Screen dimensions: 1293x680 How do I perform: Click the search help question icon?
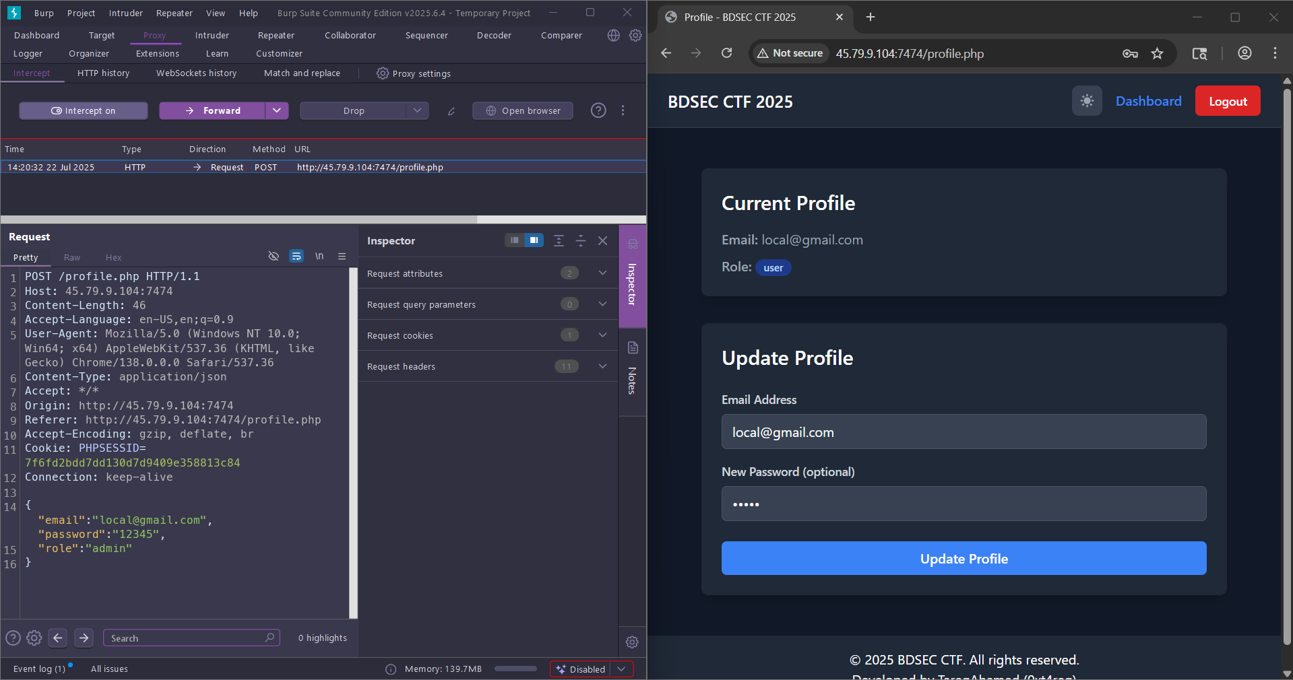pos(13,638)
